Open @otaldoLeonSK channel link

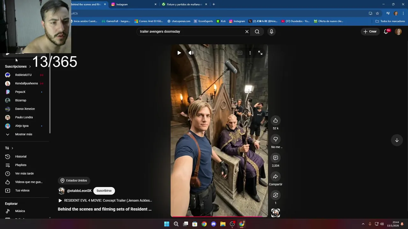(79, 191)
